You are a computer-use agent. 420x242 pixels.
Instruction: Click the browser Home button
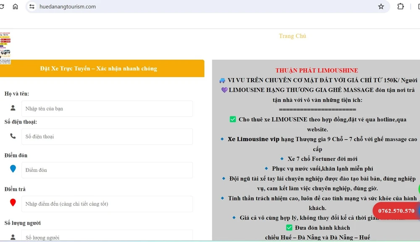pyautogui.click(x=16, y=7)
